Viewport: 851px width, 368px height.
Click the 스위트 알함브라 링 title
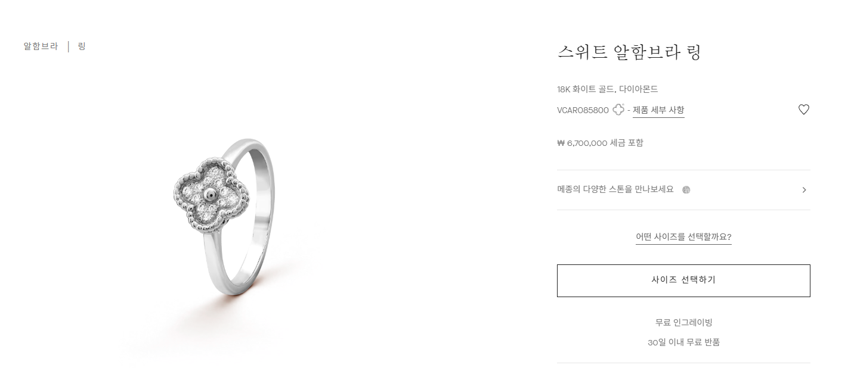629,52
